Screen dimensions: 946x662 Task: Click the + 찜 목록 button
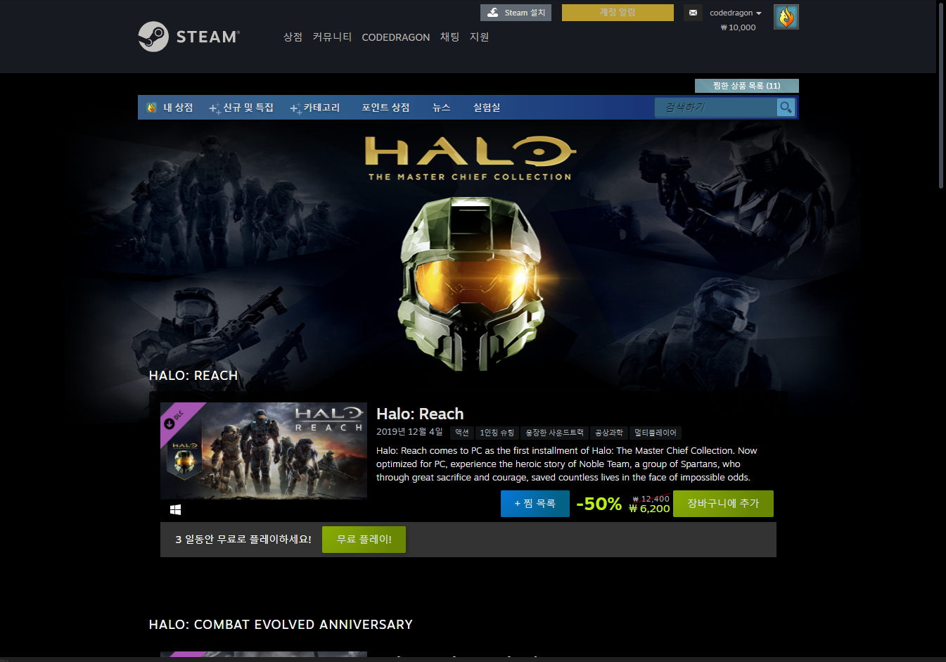[x=535, y=504]
